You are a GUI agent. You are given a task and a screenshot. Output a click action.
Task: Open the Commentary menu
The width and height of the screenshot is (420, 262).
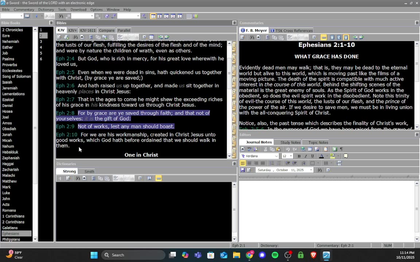point(24,9)
